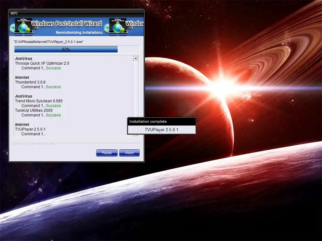Select 'TVUPlayer 2.5.0.1' entry in log
Viewport: 322px width, 241px height.
click(30, 129)
